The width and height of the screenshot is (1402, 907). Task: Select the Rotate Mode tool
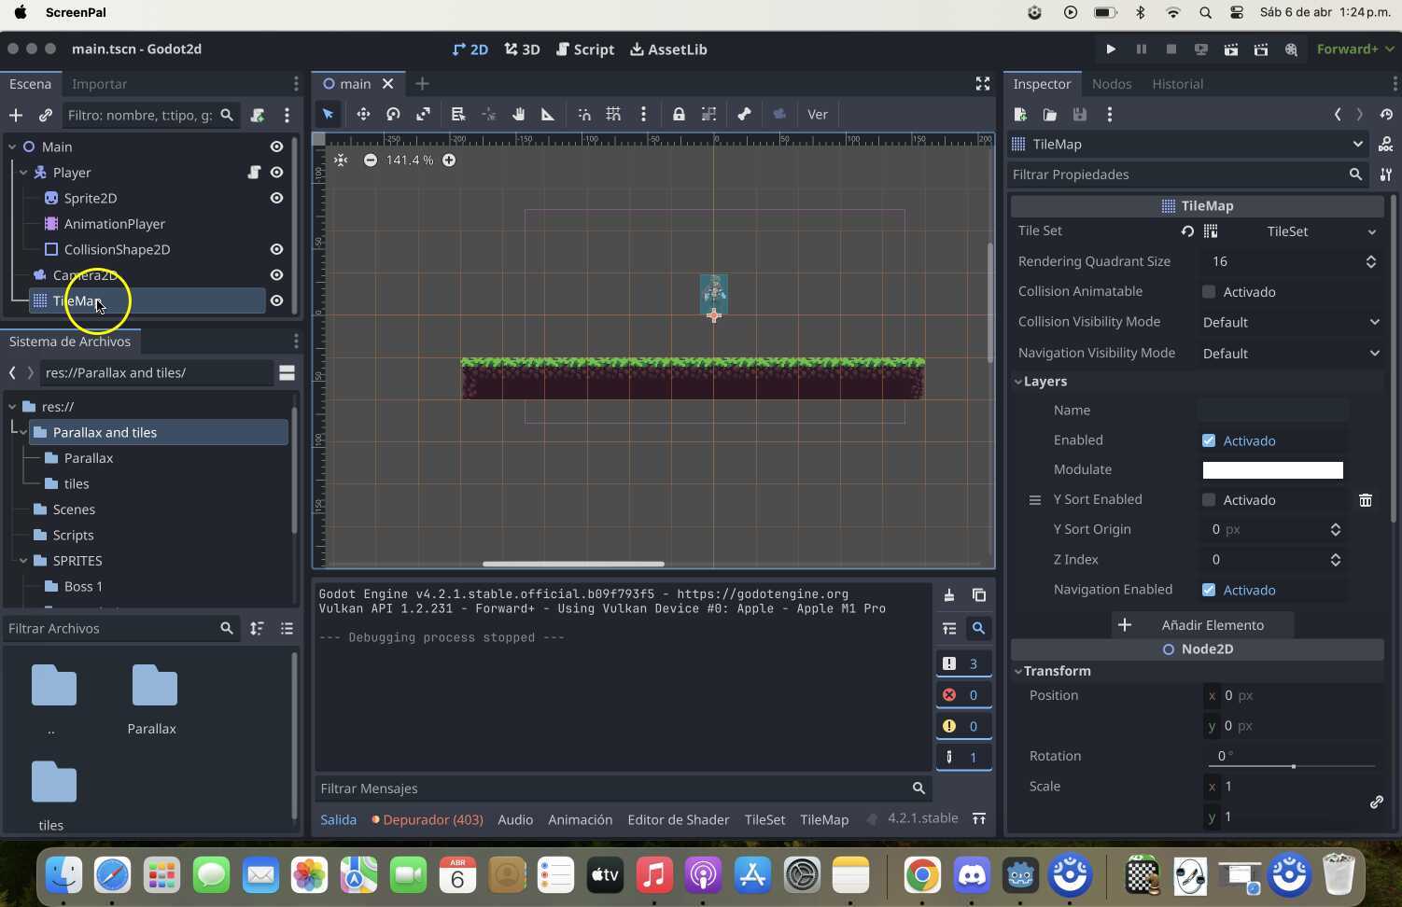tap(393, 114)
